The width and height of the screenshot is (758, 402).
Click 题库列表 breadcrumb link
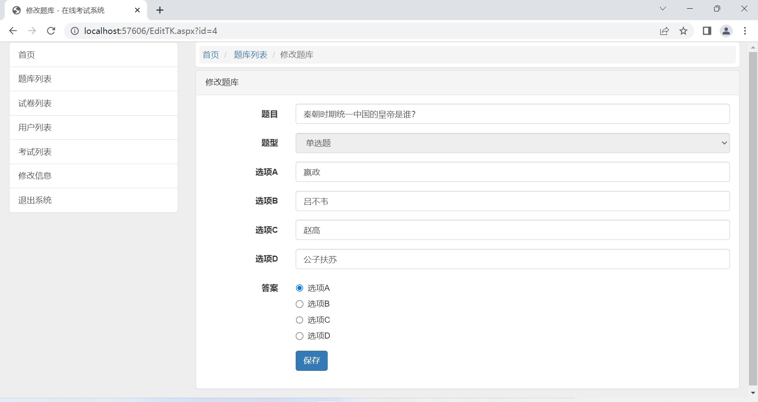click(x=250, y=55)
